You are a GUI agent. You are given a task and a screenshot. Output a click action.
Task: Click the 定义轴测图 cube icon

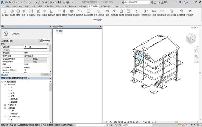181,11
